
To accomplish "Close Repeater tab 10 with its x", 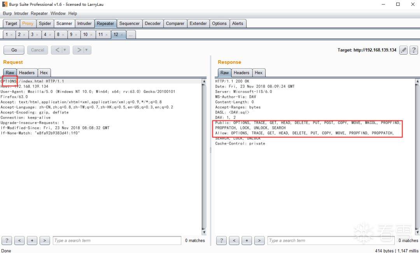I will pyautogui.click(x=91, y=35).
